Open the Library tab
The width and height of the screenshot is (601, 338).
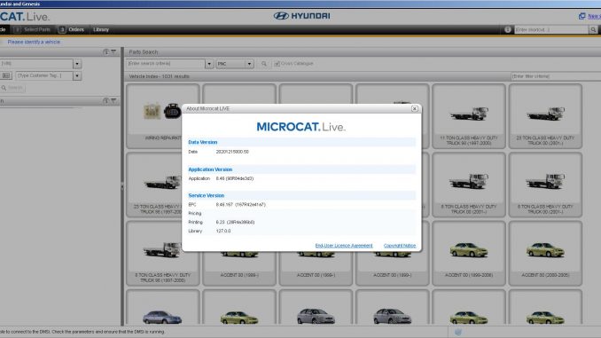(101, 29)
